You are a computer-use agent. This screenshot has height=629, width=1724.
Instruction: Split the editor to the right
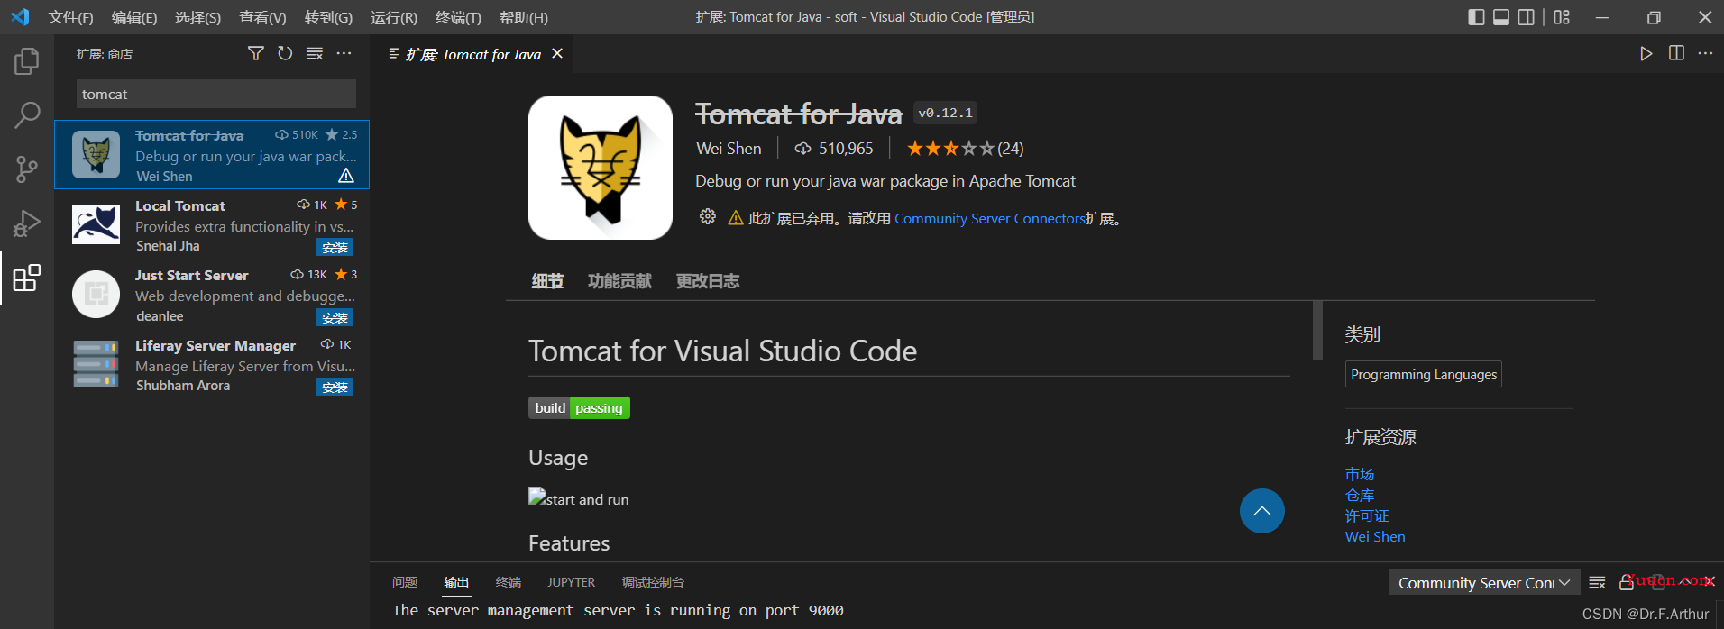[x=1676, y=54]
